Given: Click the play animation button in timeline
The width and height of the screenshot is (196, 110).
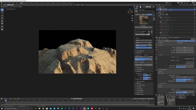Looking at the screenshot, I should pyautogui.click(x=78, y=99).
